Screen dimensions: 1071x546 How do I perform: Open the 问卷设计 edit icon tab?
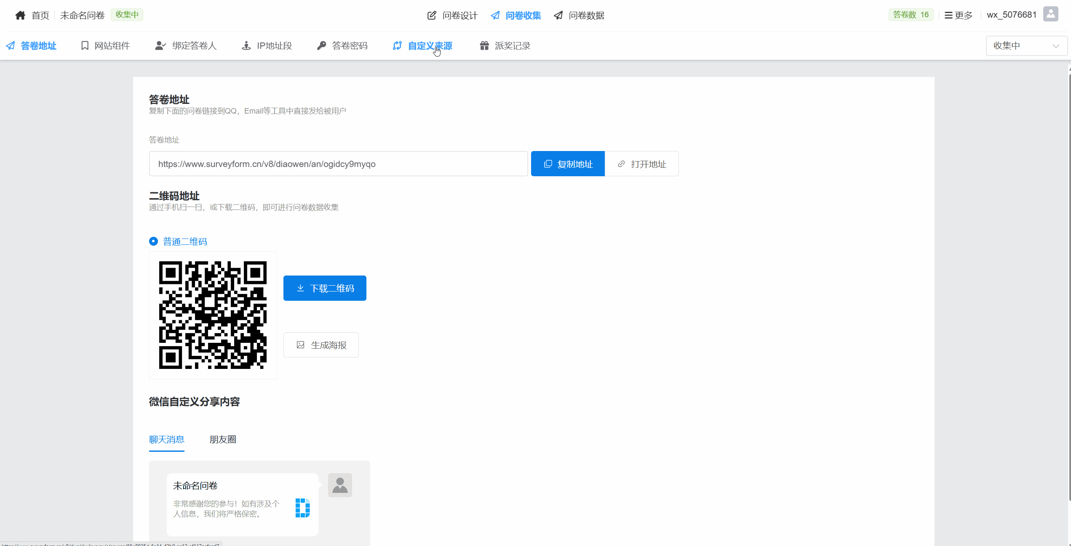[x=432, y=16]
